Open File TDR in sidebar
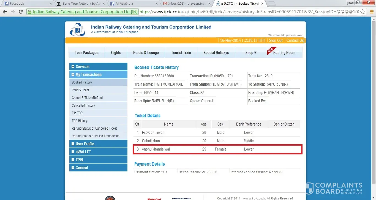Image resolution: width=376 pixels, height=200 pixels. (98, 113)
